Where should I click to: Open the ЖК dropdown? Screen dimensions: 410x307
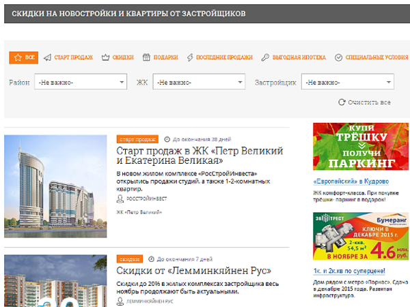click(199, 82)
